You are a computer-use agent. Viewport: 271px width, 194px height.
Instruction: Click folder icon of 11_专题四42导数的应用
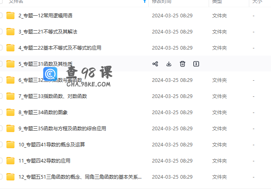coord(10,161)
